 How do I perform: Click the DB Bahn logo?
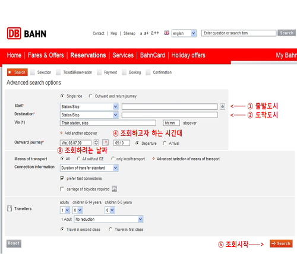point(27,33)
